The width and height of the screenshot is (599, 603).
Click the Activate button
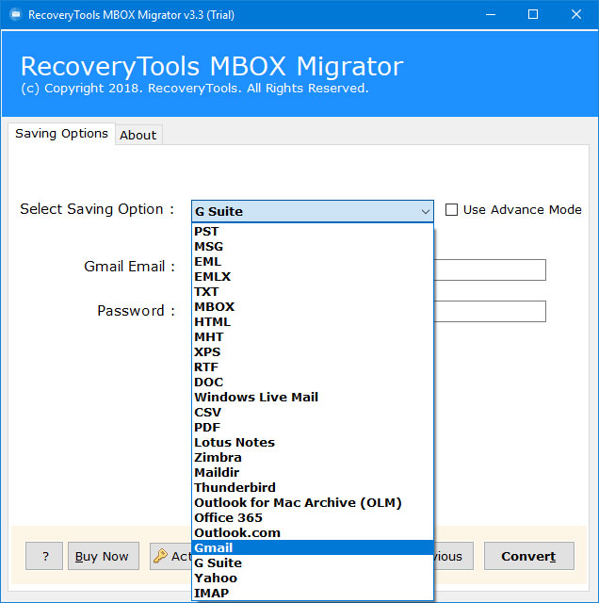pos(170,556)
